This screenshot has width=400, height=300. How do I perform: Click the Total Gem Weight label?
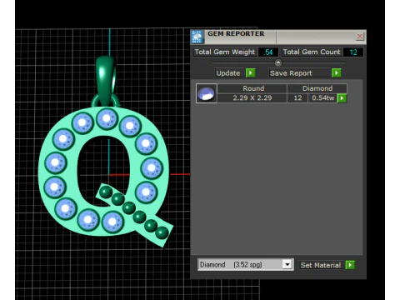(225, 52)
